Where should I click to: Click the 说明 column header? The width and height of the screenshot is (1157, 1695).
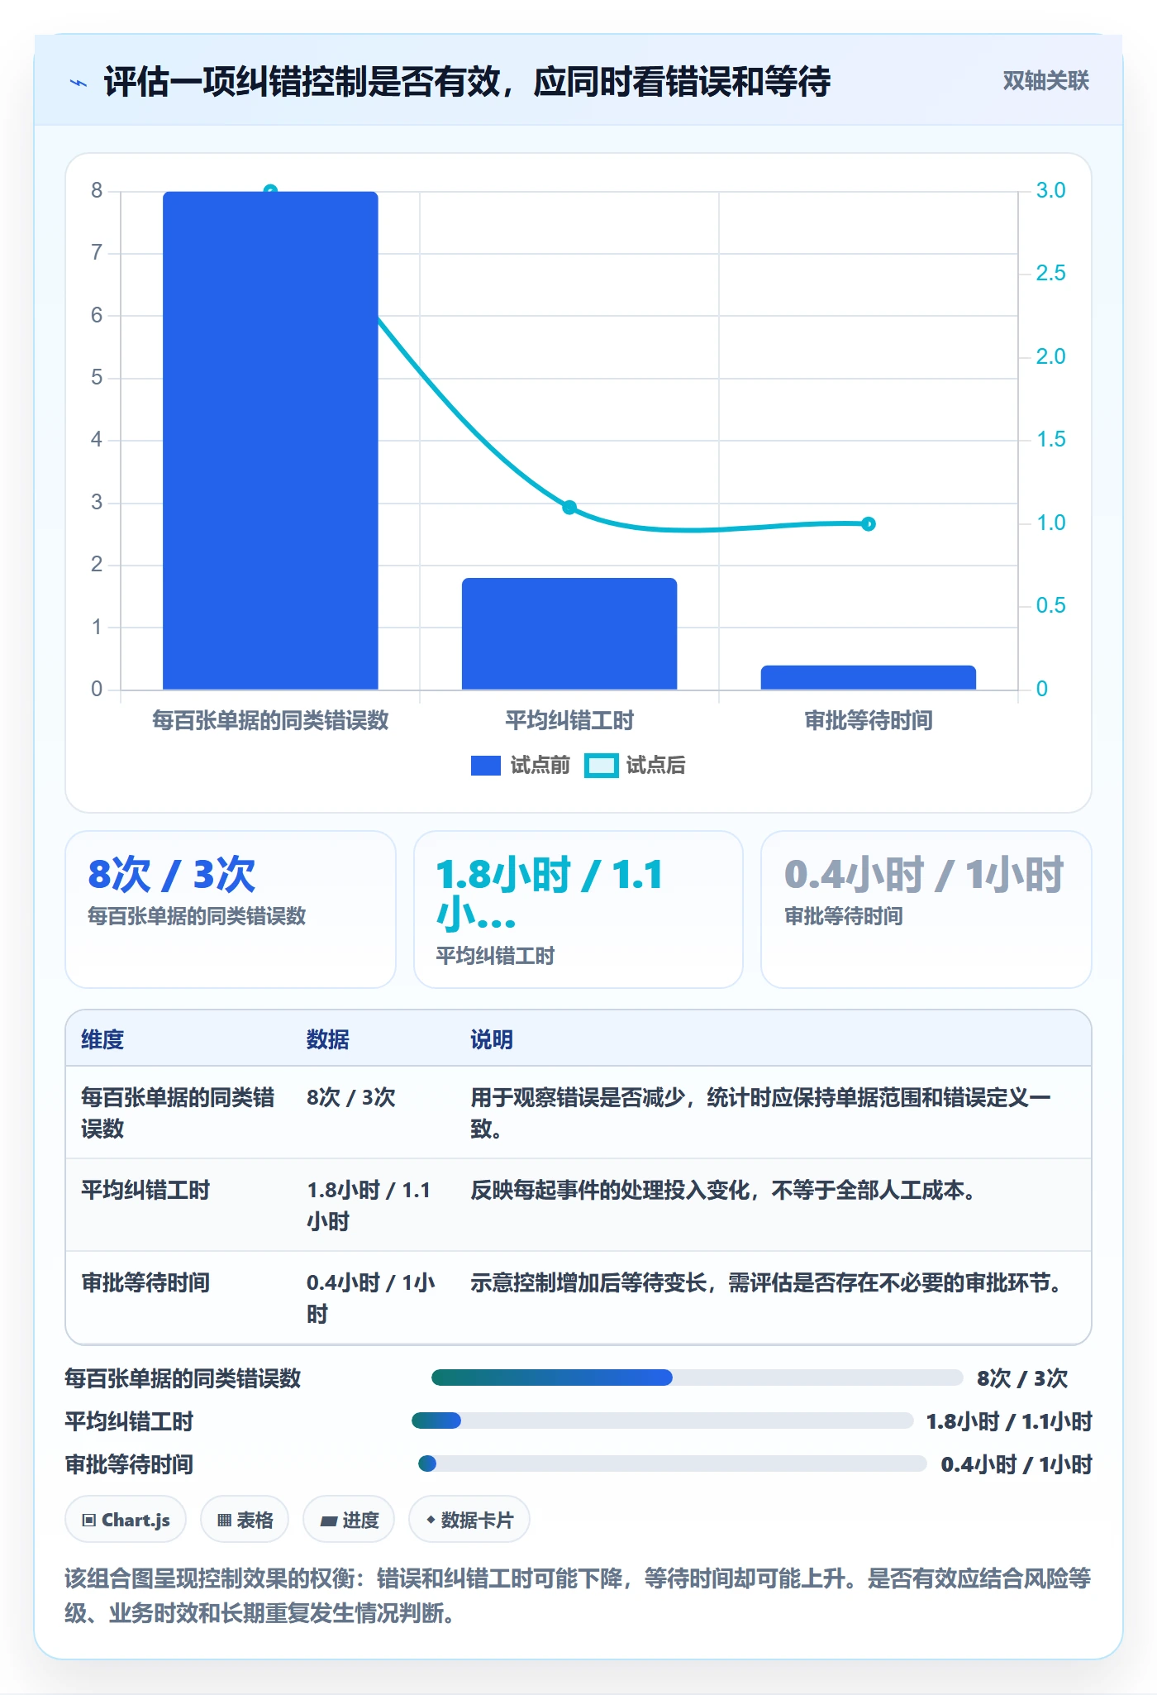pyautogui.click(x=492, y=1039)
